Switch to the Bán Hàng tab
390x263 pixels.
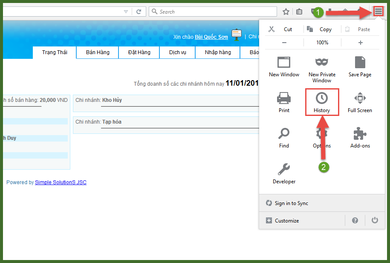(x=98, y=52)
